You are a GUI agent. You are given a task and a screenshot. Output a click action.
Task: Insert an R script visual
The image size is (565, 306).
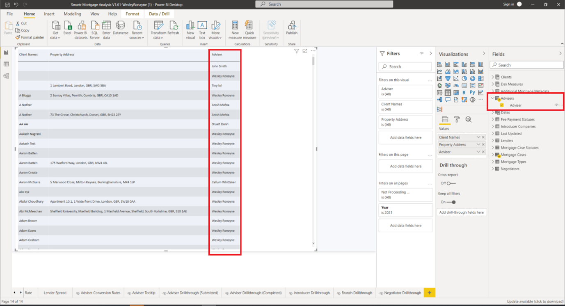[x=464, y=93]
